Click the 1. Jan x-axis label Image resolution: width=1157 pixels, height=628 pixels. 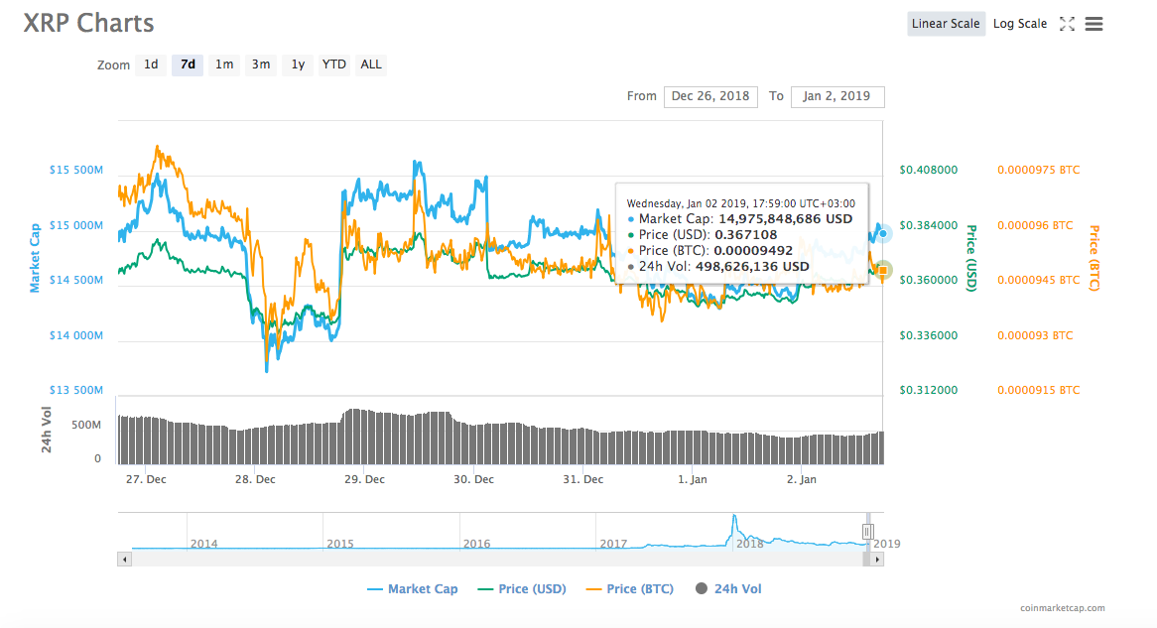click(693, 479)
